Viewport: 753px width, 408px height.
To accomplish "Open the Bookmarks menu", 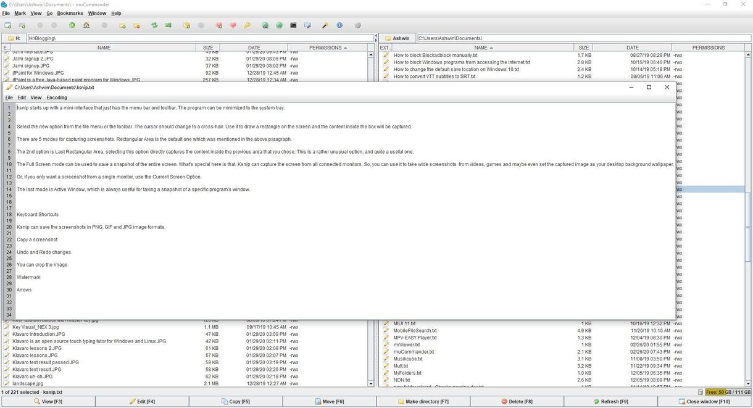I will point(70,13).
